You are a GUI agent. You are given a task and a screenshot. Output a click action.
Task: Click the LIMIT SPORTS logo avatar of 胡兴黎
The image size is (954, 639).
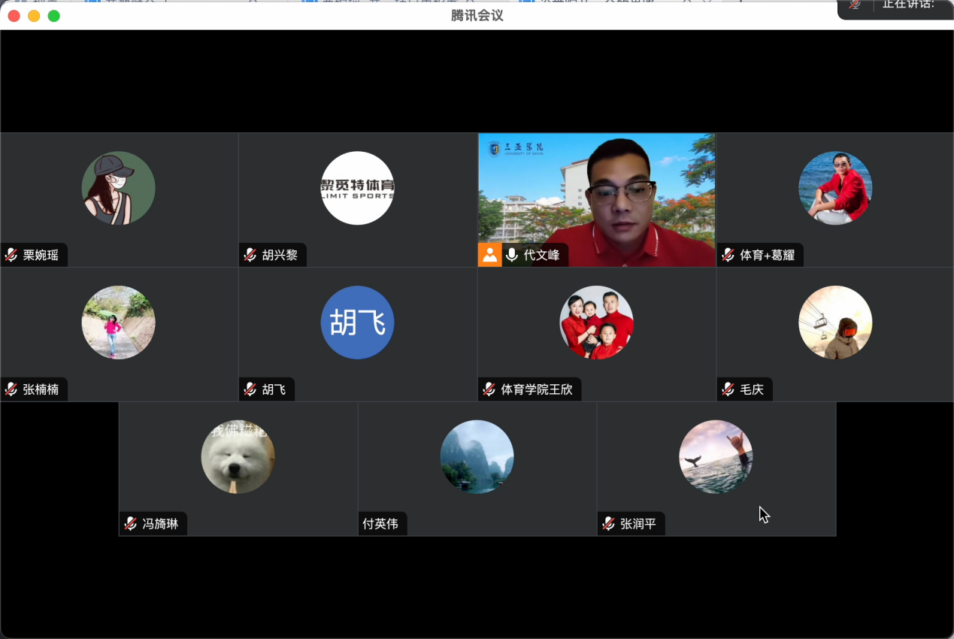pos(357,187)
